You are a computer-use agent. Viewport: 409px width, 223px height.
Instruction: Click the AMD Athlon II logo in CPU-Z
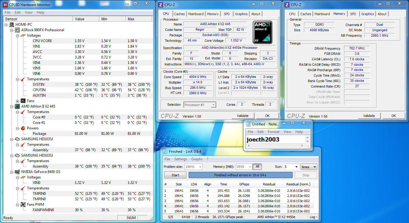(262, 32)
